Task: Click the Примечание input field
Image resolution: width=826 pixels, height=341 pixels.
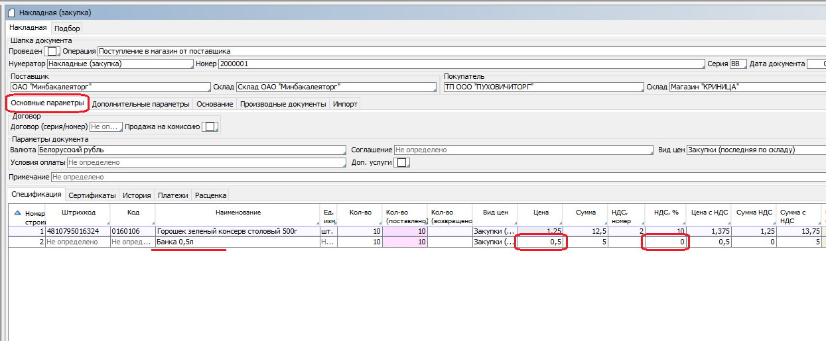Action: pyautogui.click(x=425, y=177)
